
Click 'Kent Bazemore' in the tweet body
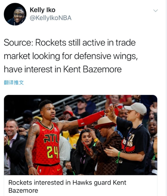92,69
